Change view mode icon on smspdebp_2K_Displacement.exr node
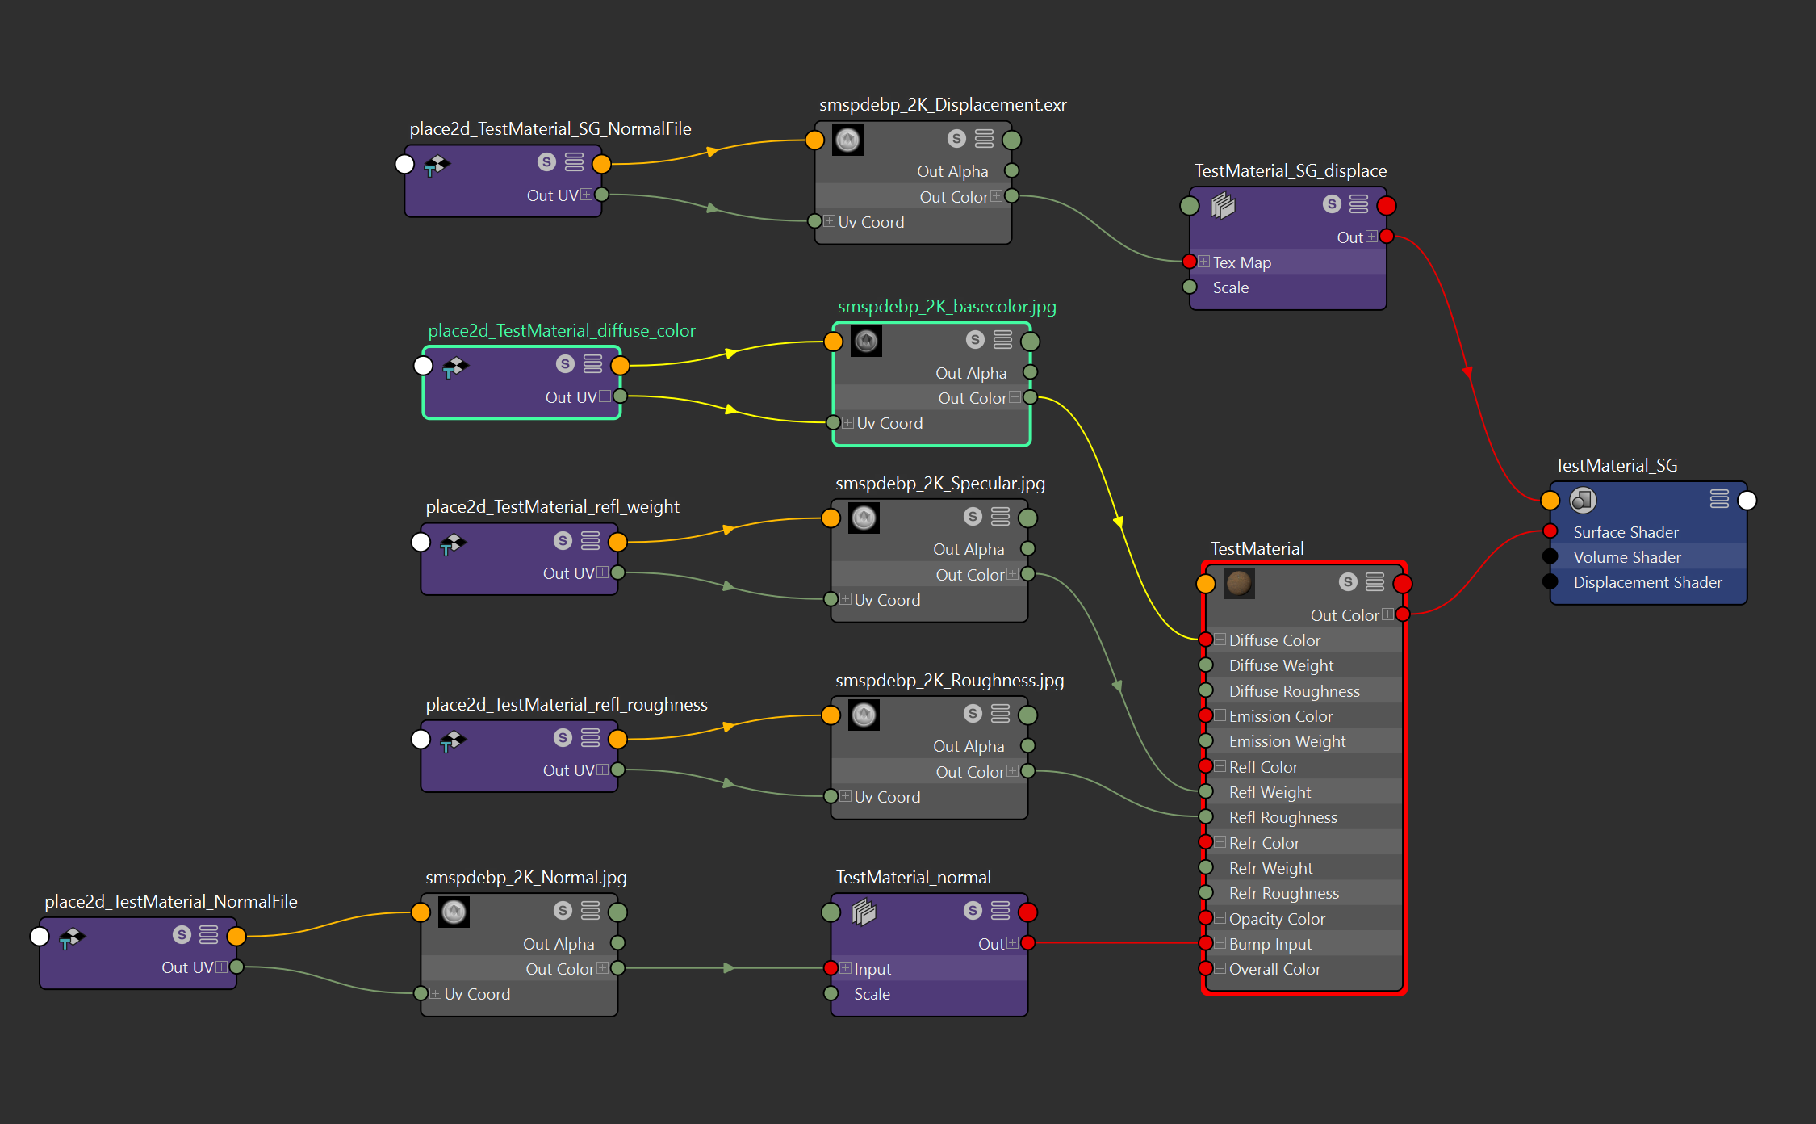The width and height of the screenshot is (1816, 1124). coord(984,139)
